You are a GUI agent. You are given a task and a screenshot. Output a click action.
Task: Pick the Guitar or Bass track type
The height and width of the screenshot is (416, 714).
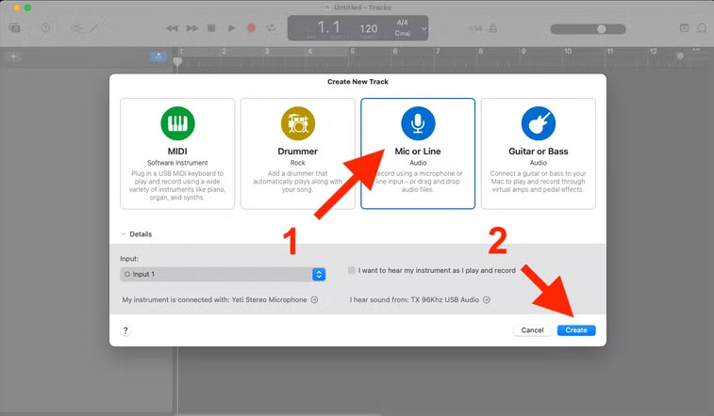click(539, 153)
